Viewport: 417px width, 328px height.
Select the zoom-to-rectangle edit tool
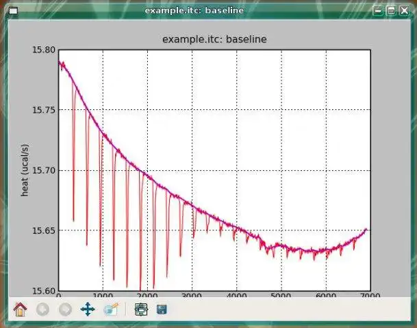[111, 309]
